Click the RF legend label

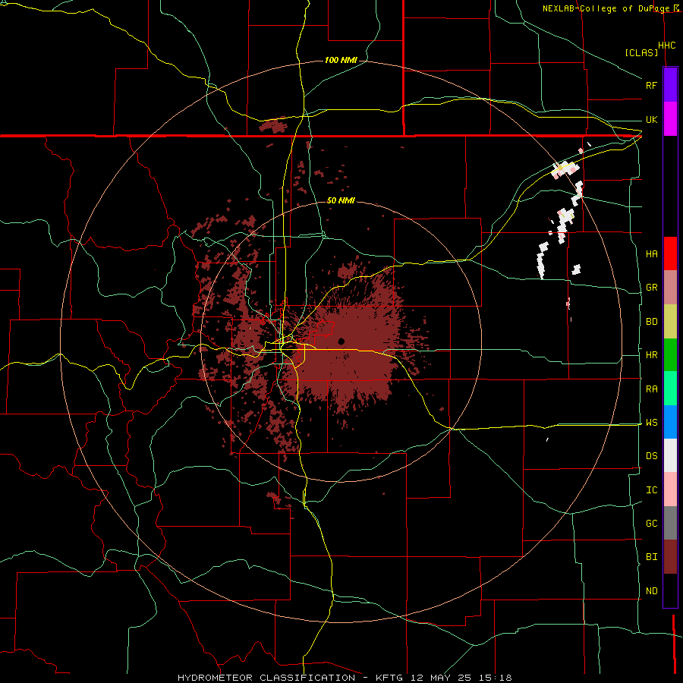(x=651, y=85)
